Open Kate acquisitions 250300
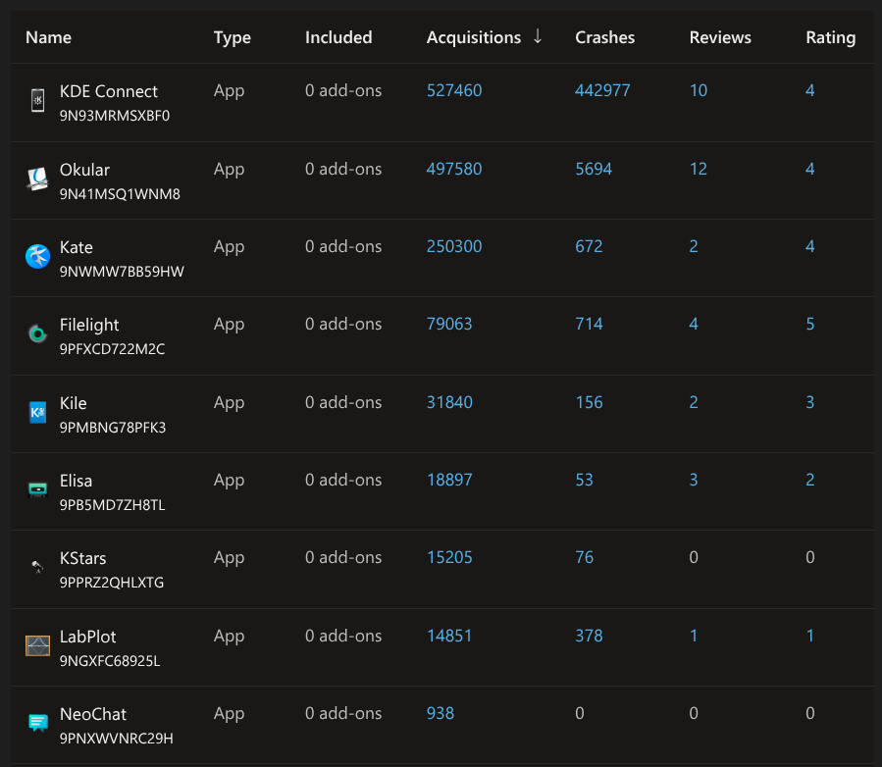The image size is (882, 767). click(x=454, y=247)
